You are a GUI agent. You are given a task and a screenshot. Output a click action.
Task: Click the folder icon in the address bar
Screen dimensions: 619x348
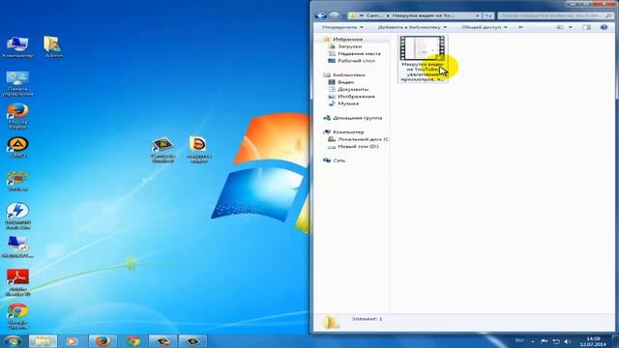click(x=353, y=15)
